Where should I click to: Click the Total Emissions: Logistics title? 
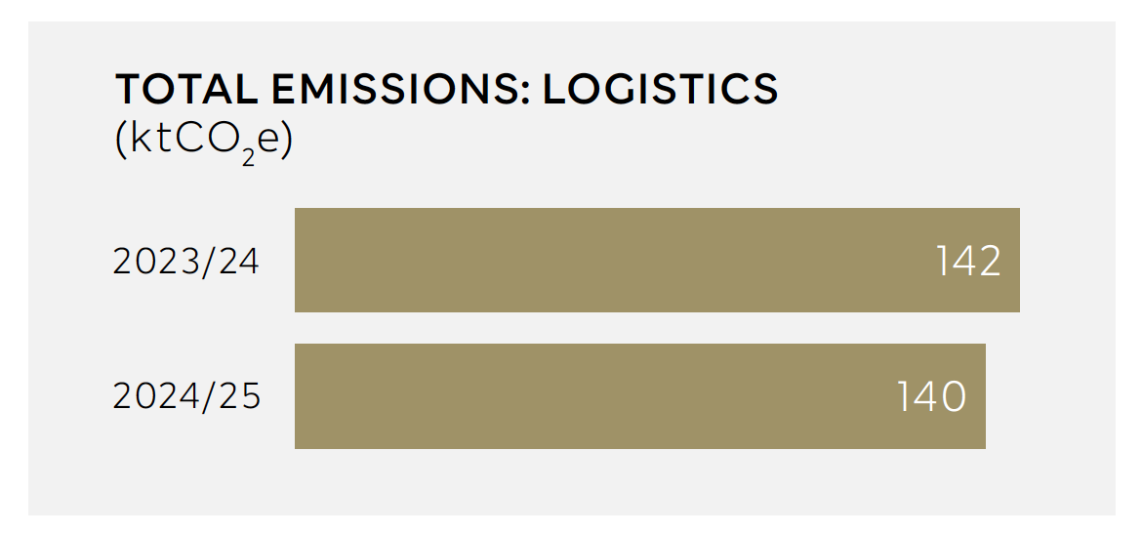(x=447, y=89)
